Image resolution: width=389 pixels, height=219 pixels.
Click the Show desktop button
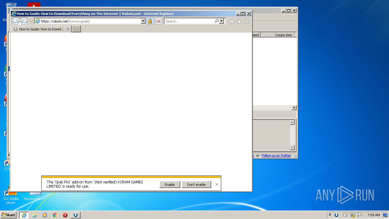385,215
